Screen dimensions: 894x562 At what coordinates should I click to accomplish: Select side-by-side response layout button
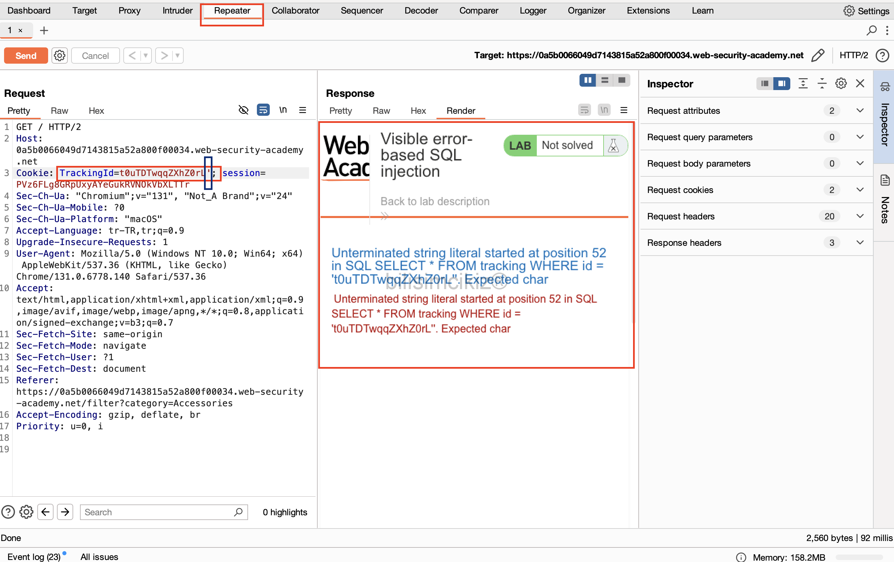click(587, 80)
